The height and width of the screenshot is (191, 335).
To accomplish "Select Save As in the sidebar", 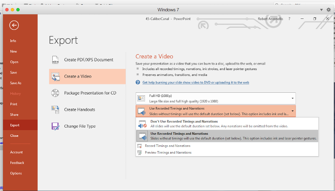I will (x=16, y=83).
